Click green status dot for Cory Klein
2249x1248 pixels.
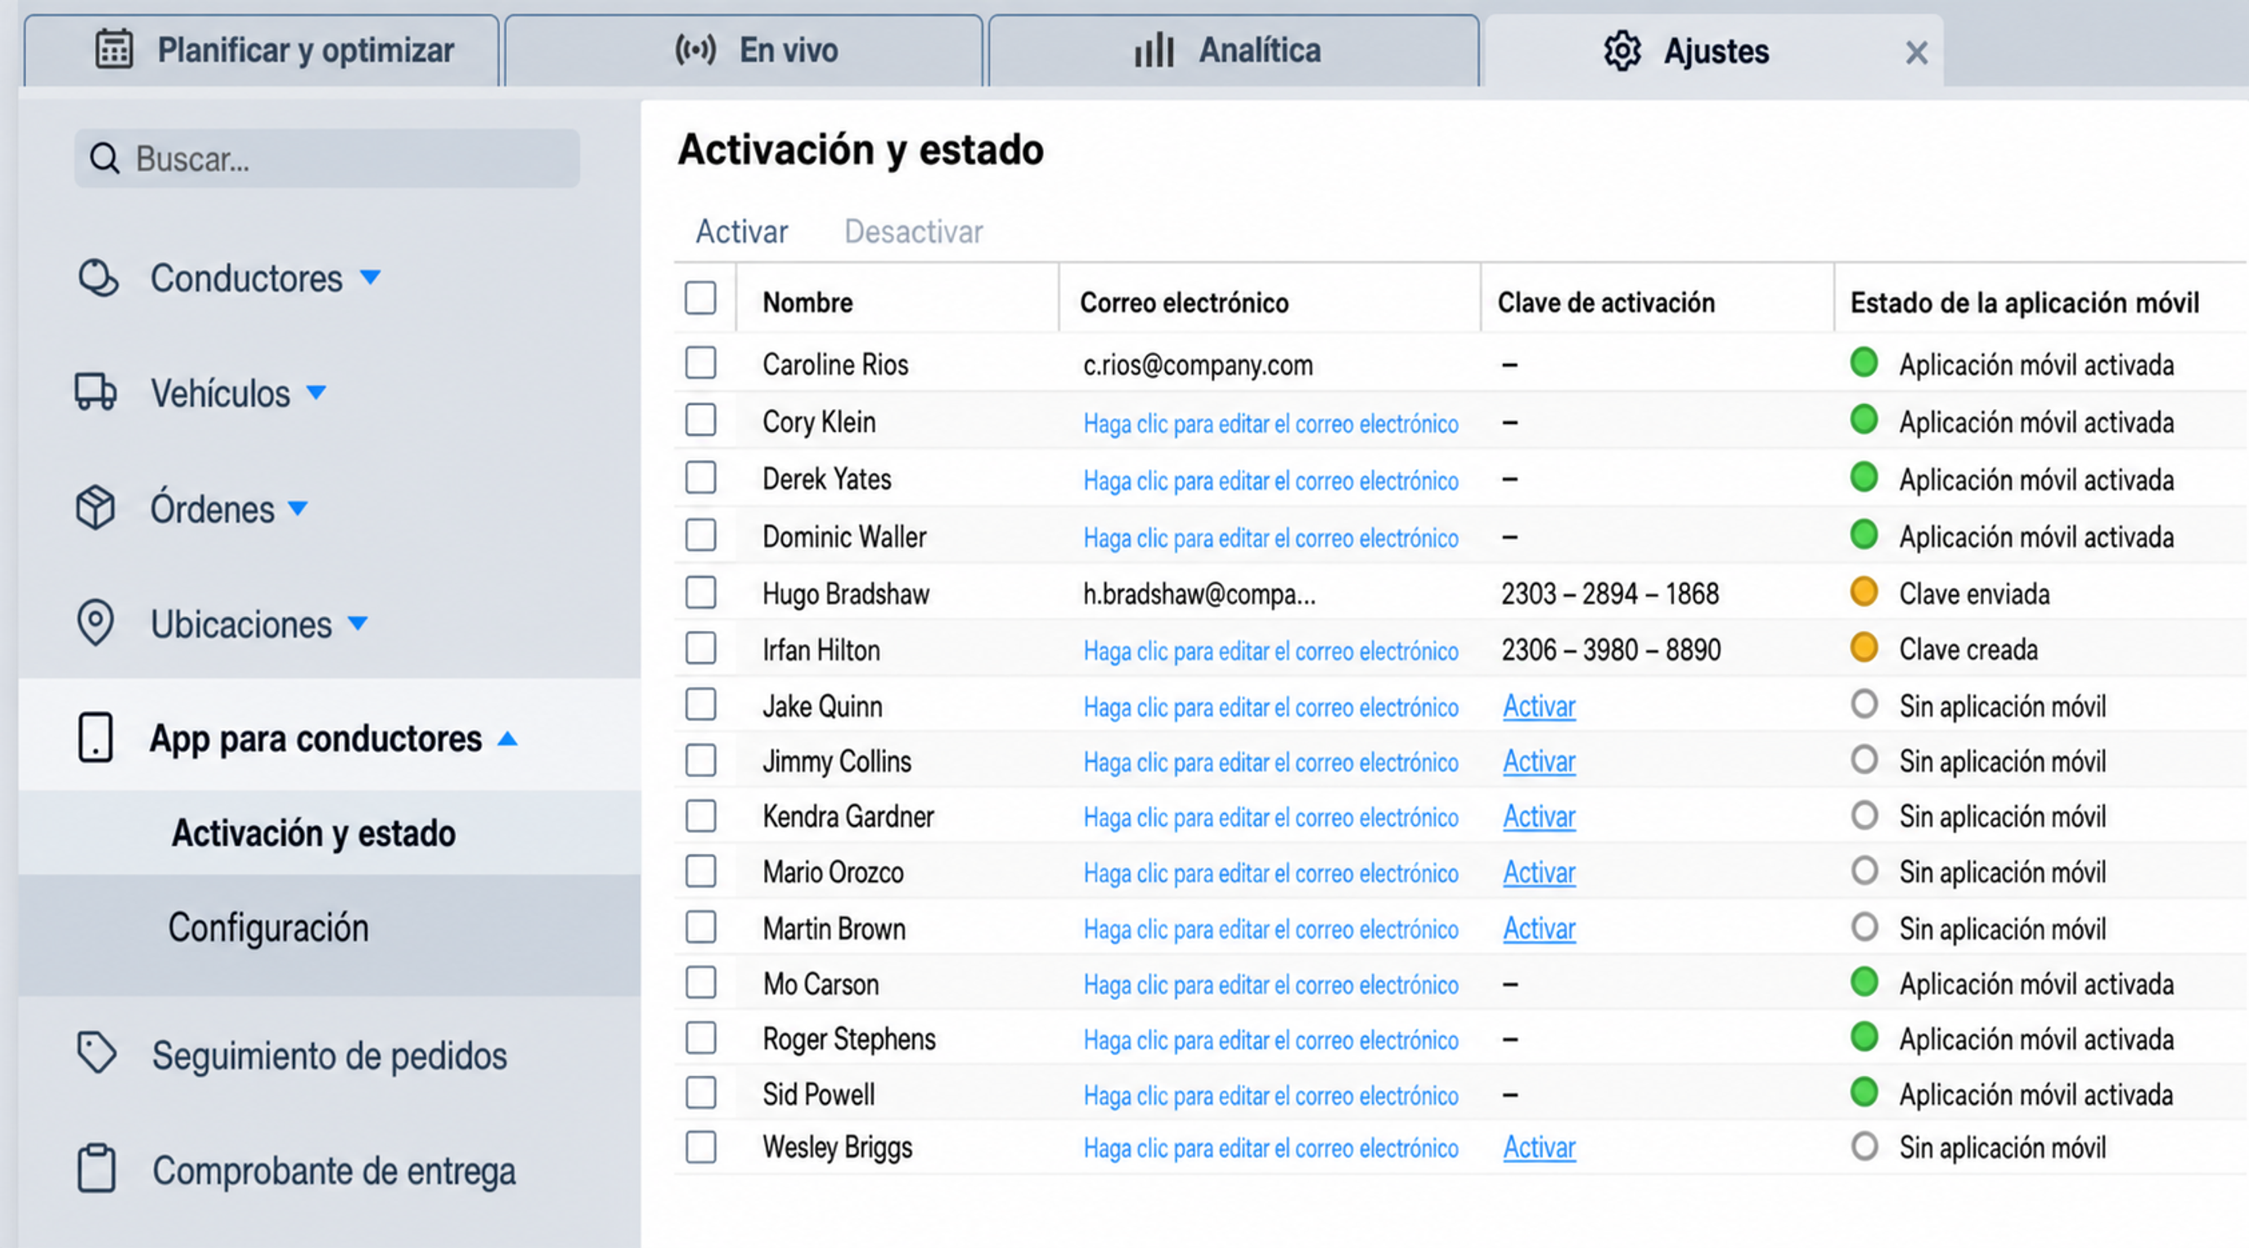click(x=1864, y=420)
